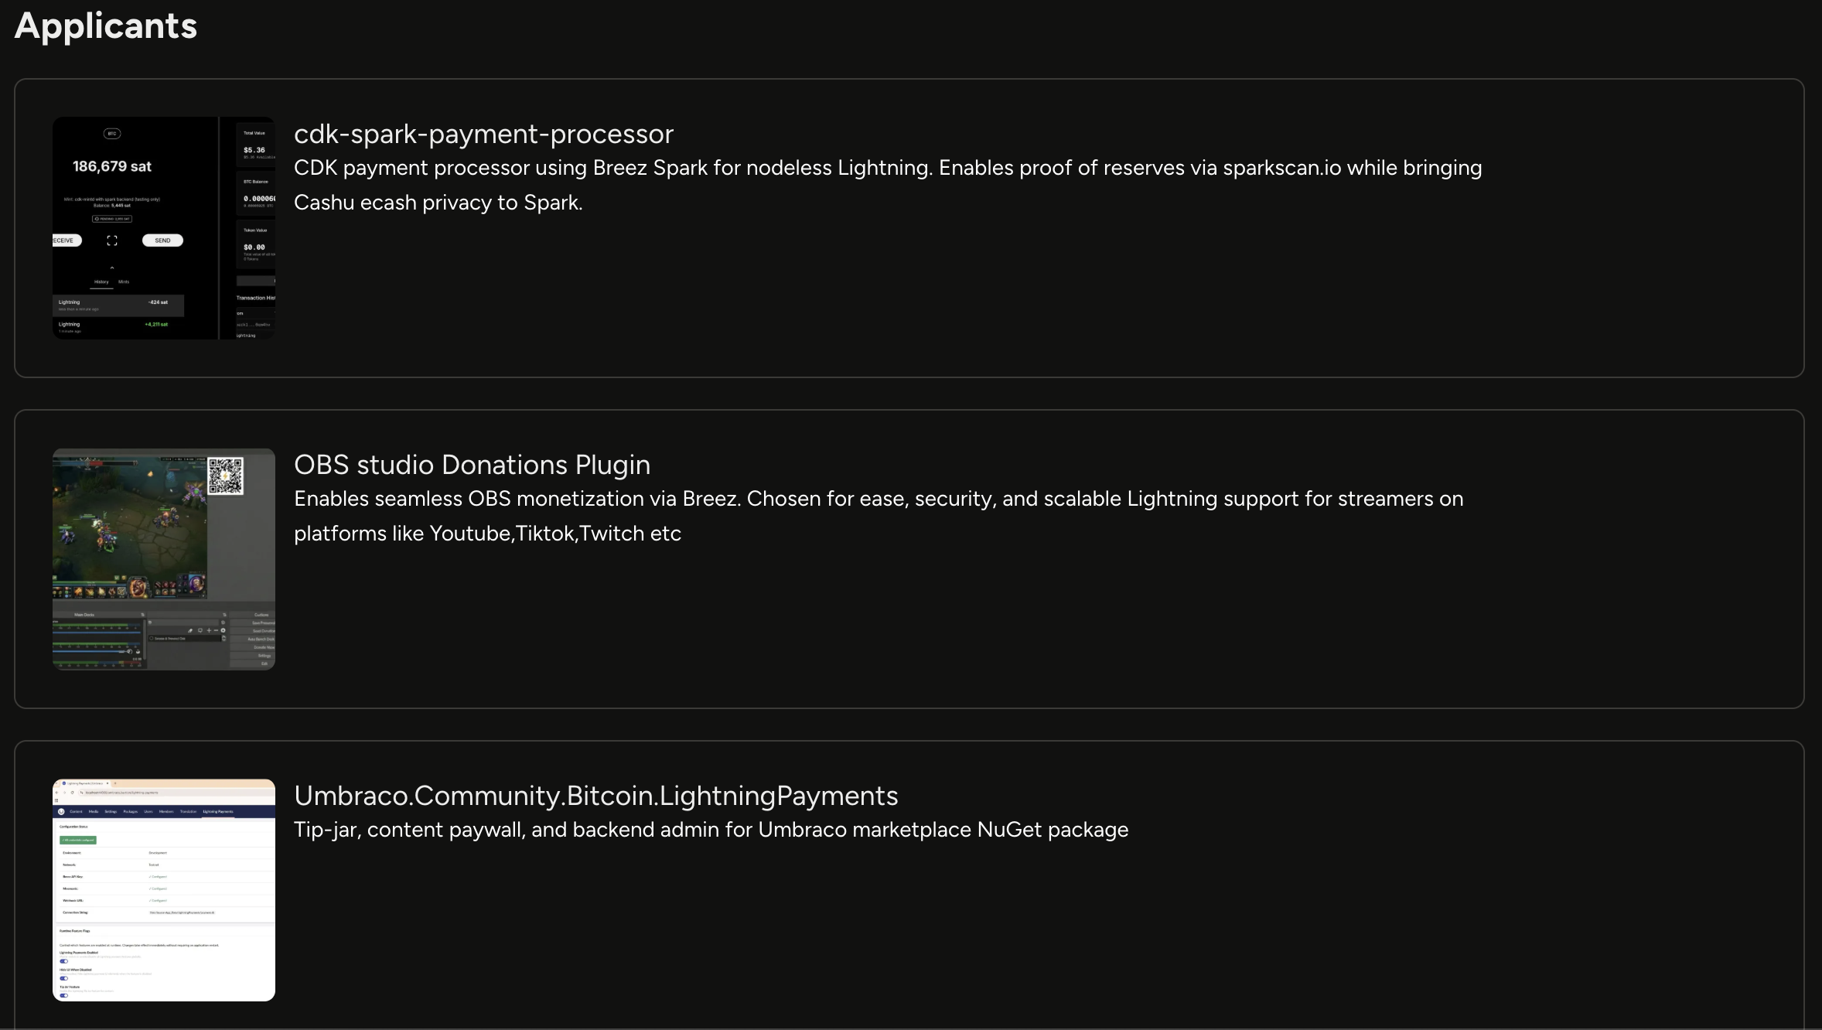Click the Lightning QR code overlay
Viewport: 1822px width, 1030px height.
225,475
